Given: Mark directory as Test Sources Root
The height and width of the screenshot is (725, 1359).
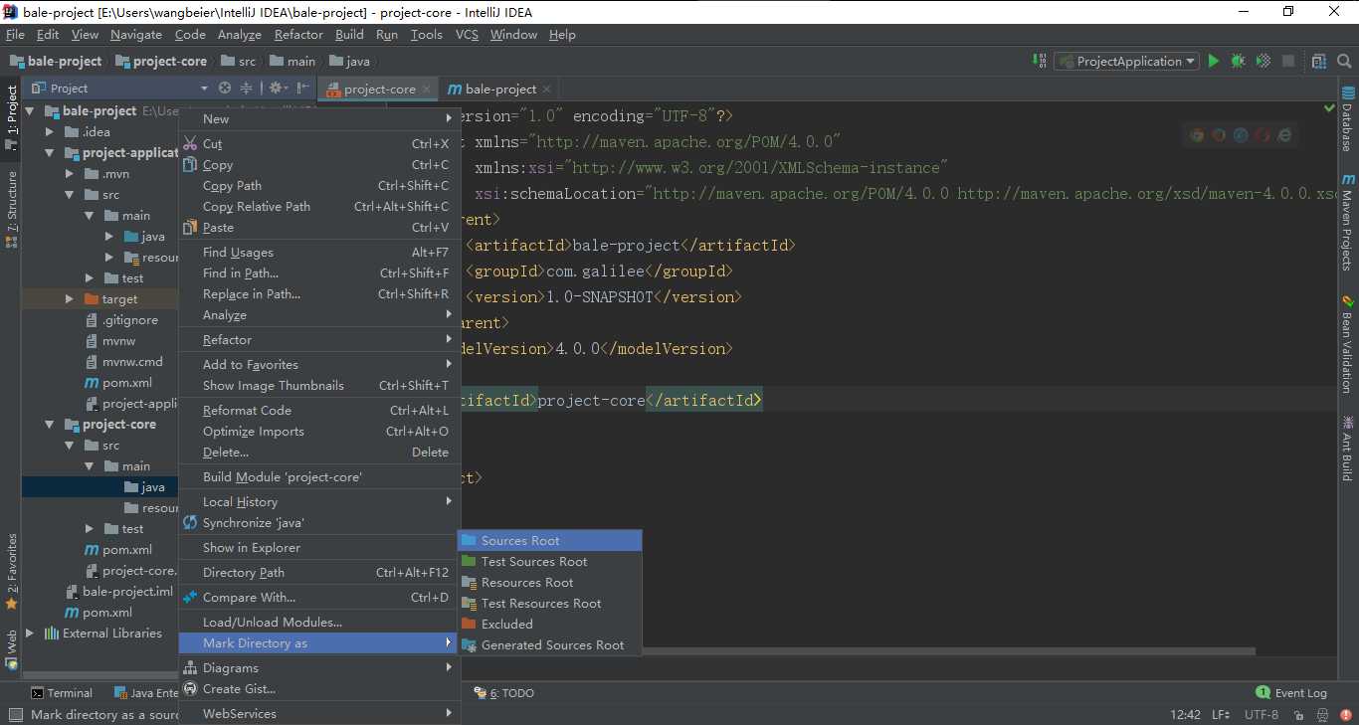Looking at the screenshot, I should point(549,561).
